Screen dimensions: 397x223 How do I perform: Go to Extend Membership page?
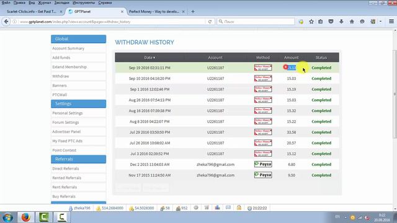pyautogui.click(x=69, y=67)
